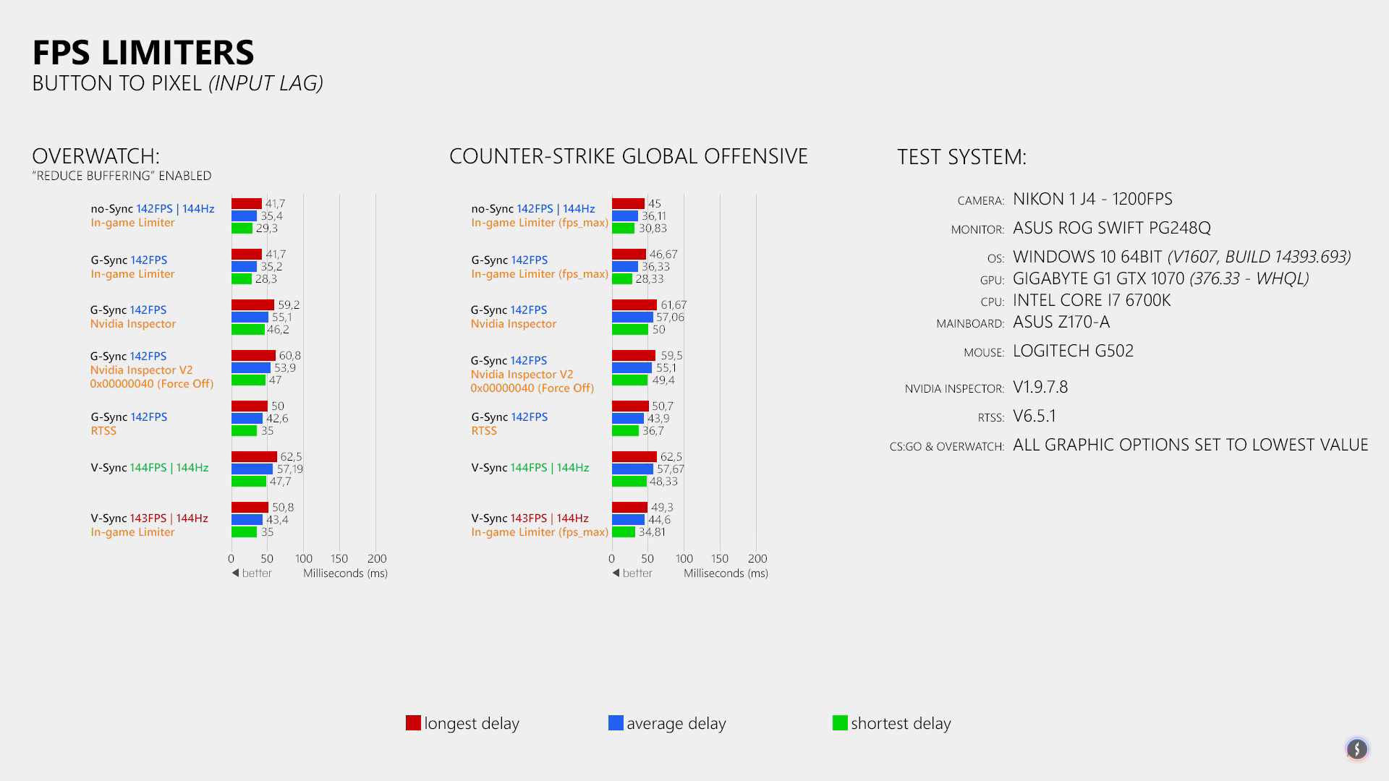Click the better arrow under Counter-Strike chart
Image resolution: width=1389 pixels, height=781 pixels.
tap(616, 573)
